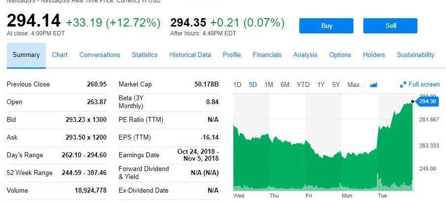This screenshot has width=446, height=202.
Task: Click the 294.30 price marker on chart
Action: tap(427, 102)
